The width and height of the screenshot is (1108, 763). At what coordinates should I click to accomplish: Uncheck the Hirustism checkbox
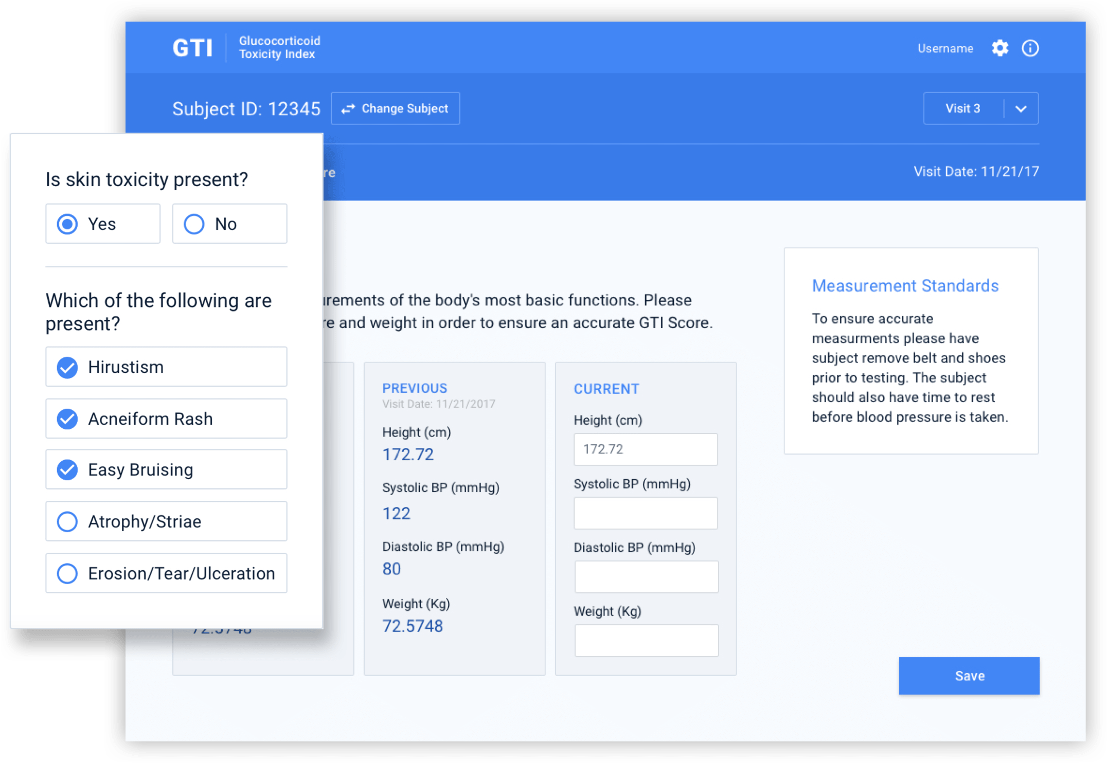point(67,367)
